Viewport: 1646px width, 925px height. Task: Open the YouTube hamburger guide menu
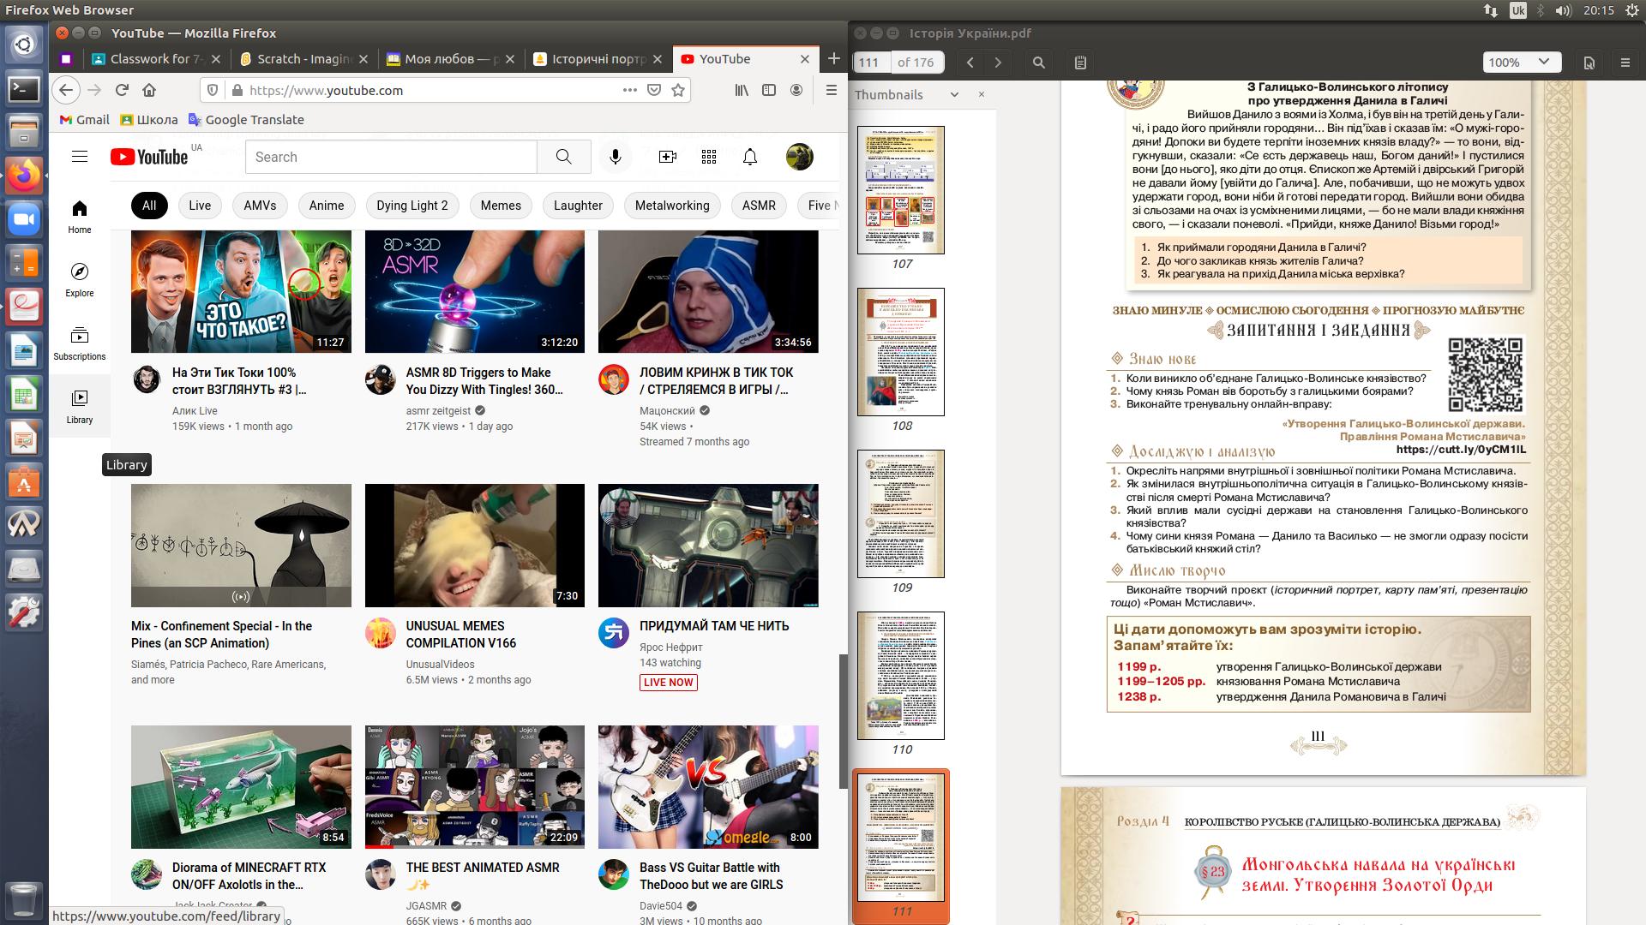[x=80, y=157]
